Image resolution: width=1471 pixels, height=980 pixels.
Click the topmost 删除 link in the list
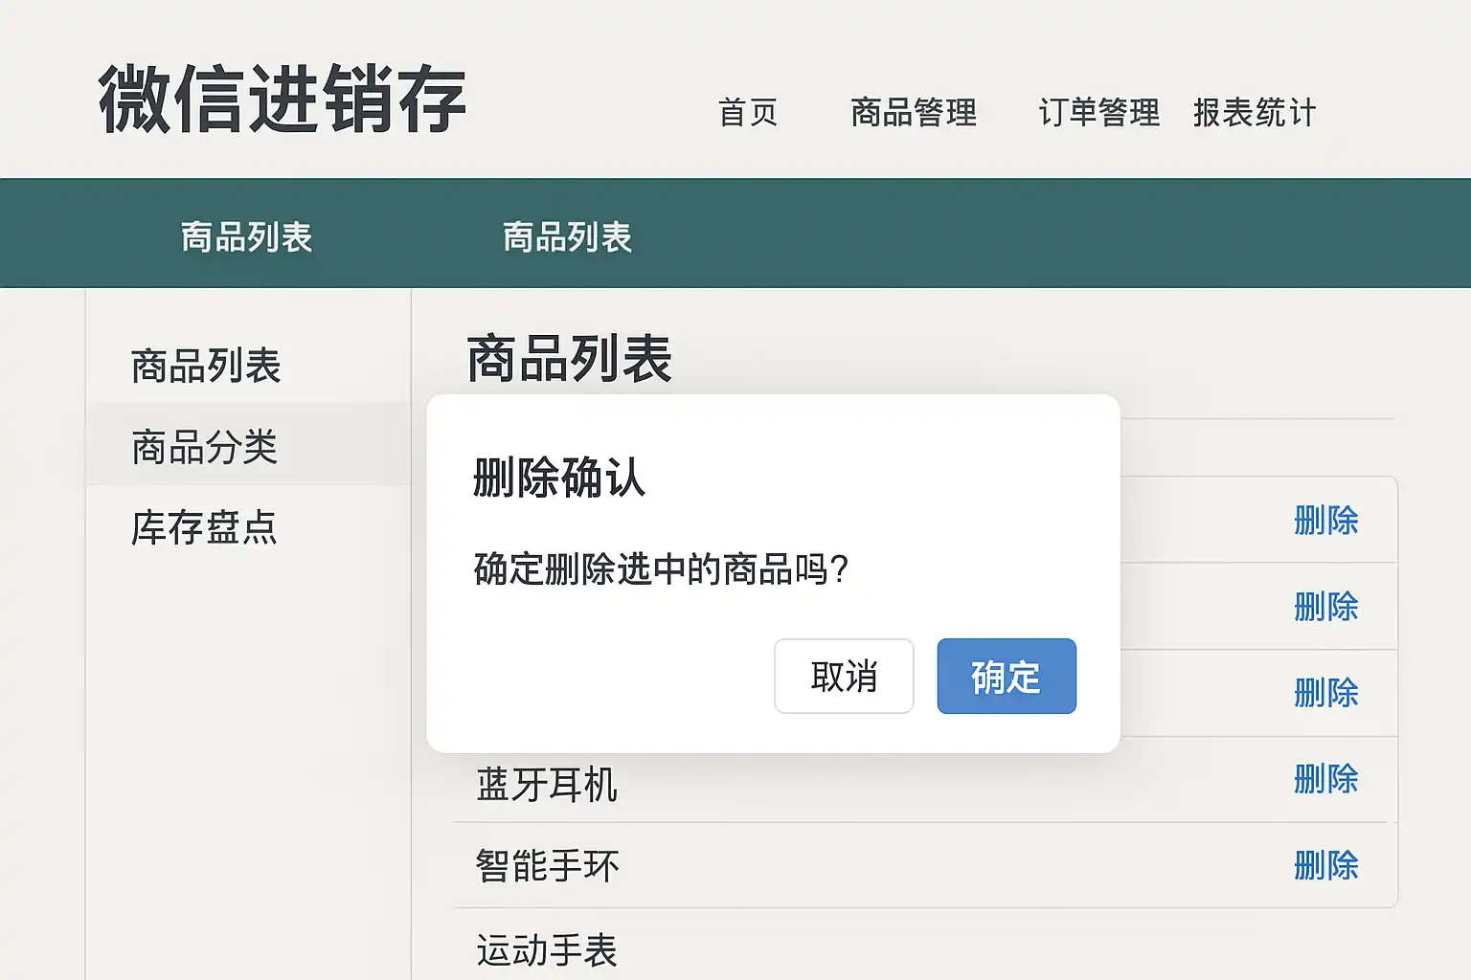click(1325, 521)
